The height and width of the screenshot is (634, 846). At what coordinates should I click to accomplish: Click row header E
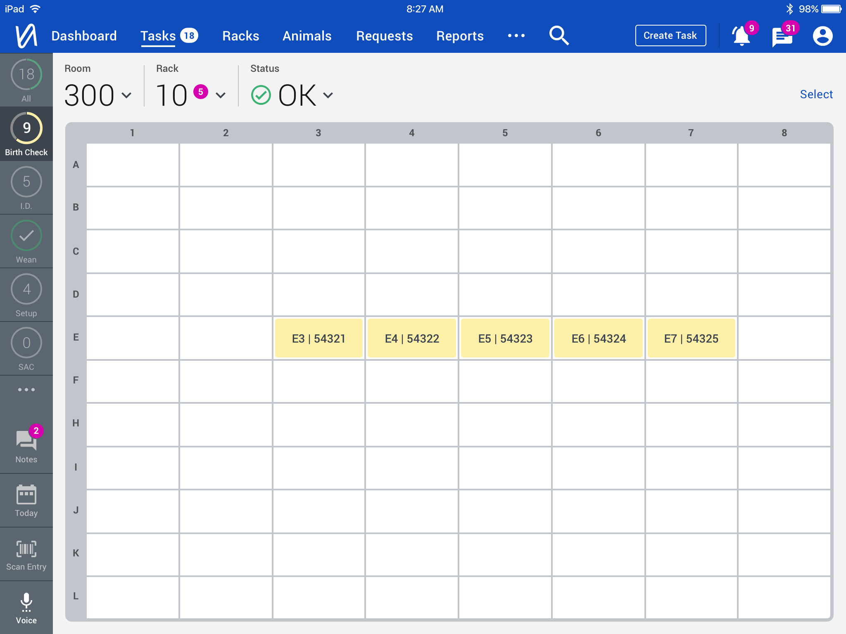pyautogui.click(x=76, y=337)
